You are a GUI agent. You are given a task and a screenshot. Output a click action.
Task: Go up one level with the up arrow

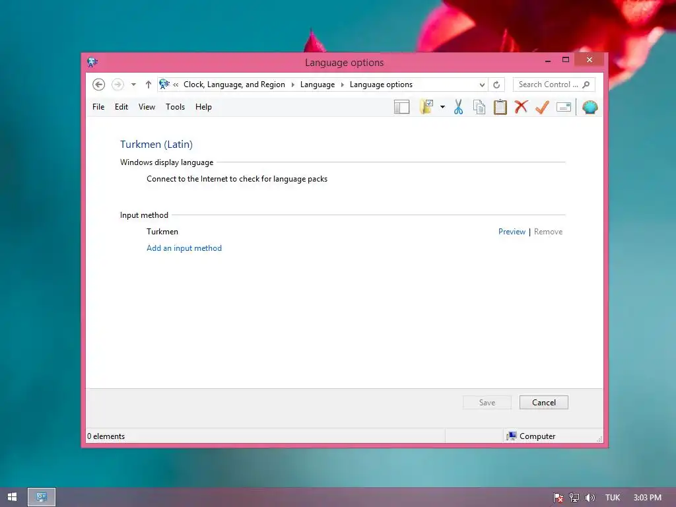click(149, 84)
